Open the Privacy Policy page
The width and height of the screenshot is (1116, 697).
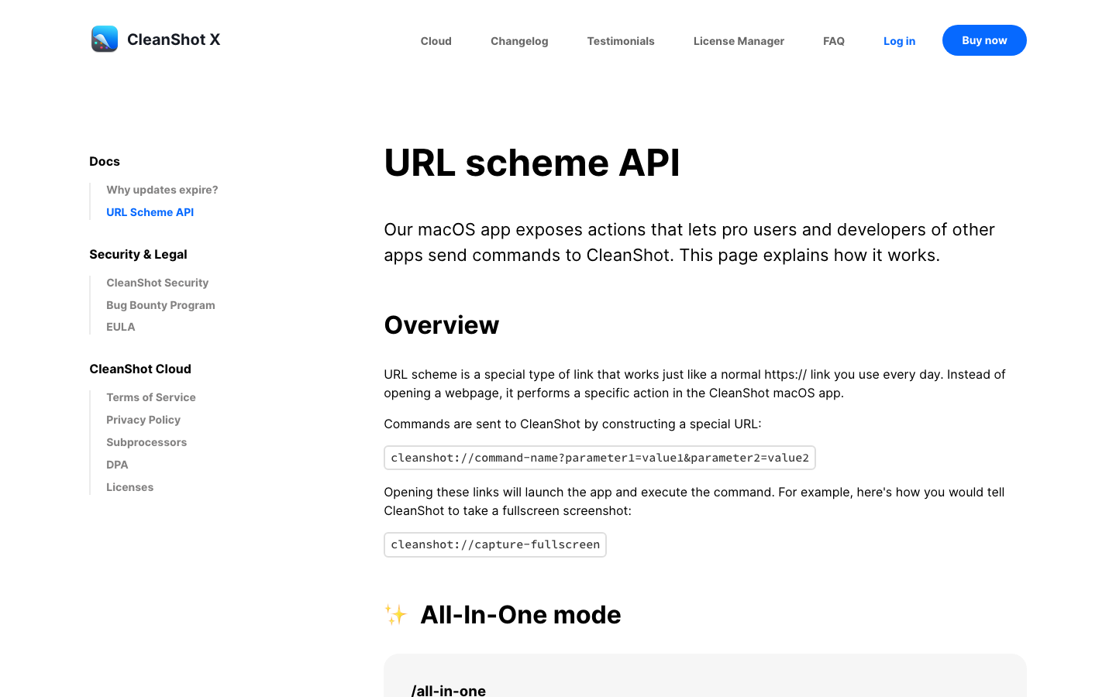tap(143, 420)
